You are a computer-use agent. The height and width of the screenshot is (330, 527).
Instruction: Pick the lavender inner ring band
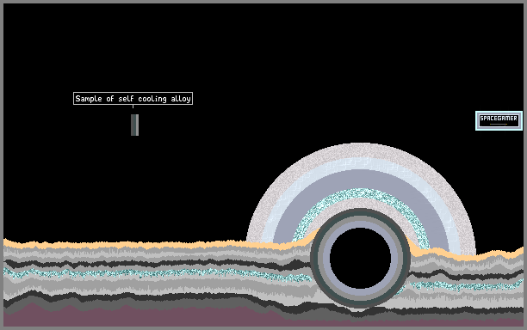pyautogui.click(x=361, y=225)
